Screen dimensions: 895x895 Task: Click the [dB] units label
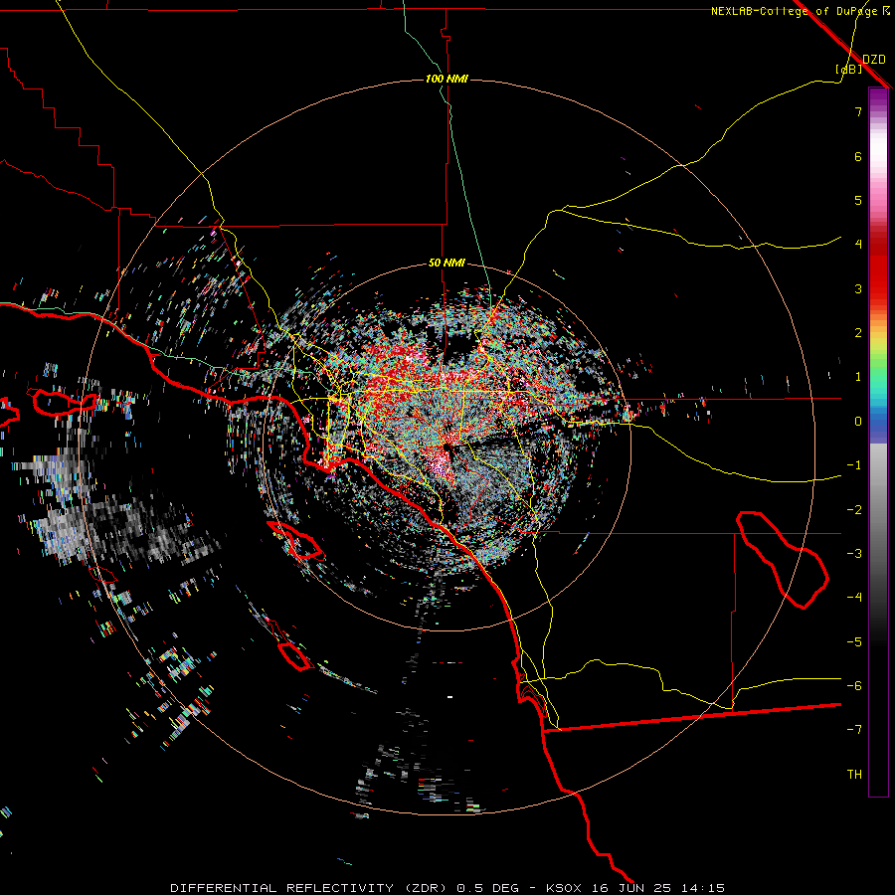(849, 69)
